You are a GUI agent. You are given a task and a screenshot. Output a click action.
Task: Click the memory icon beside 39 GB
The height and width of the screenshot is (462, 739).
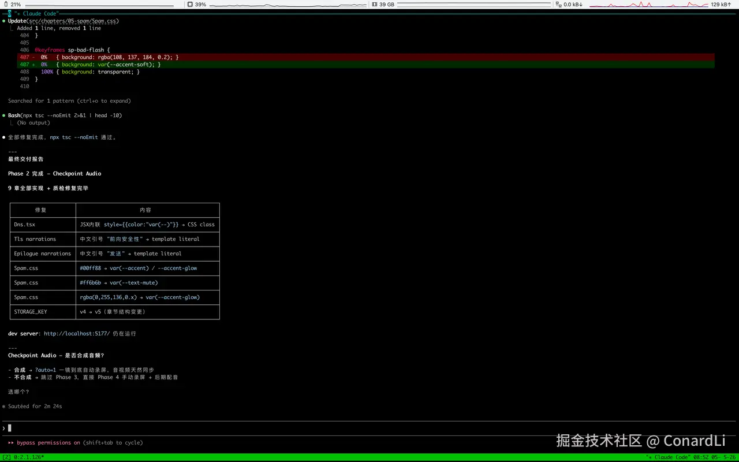[374, 4]
